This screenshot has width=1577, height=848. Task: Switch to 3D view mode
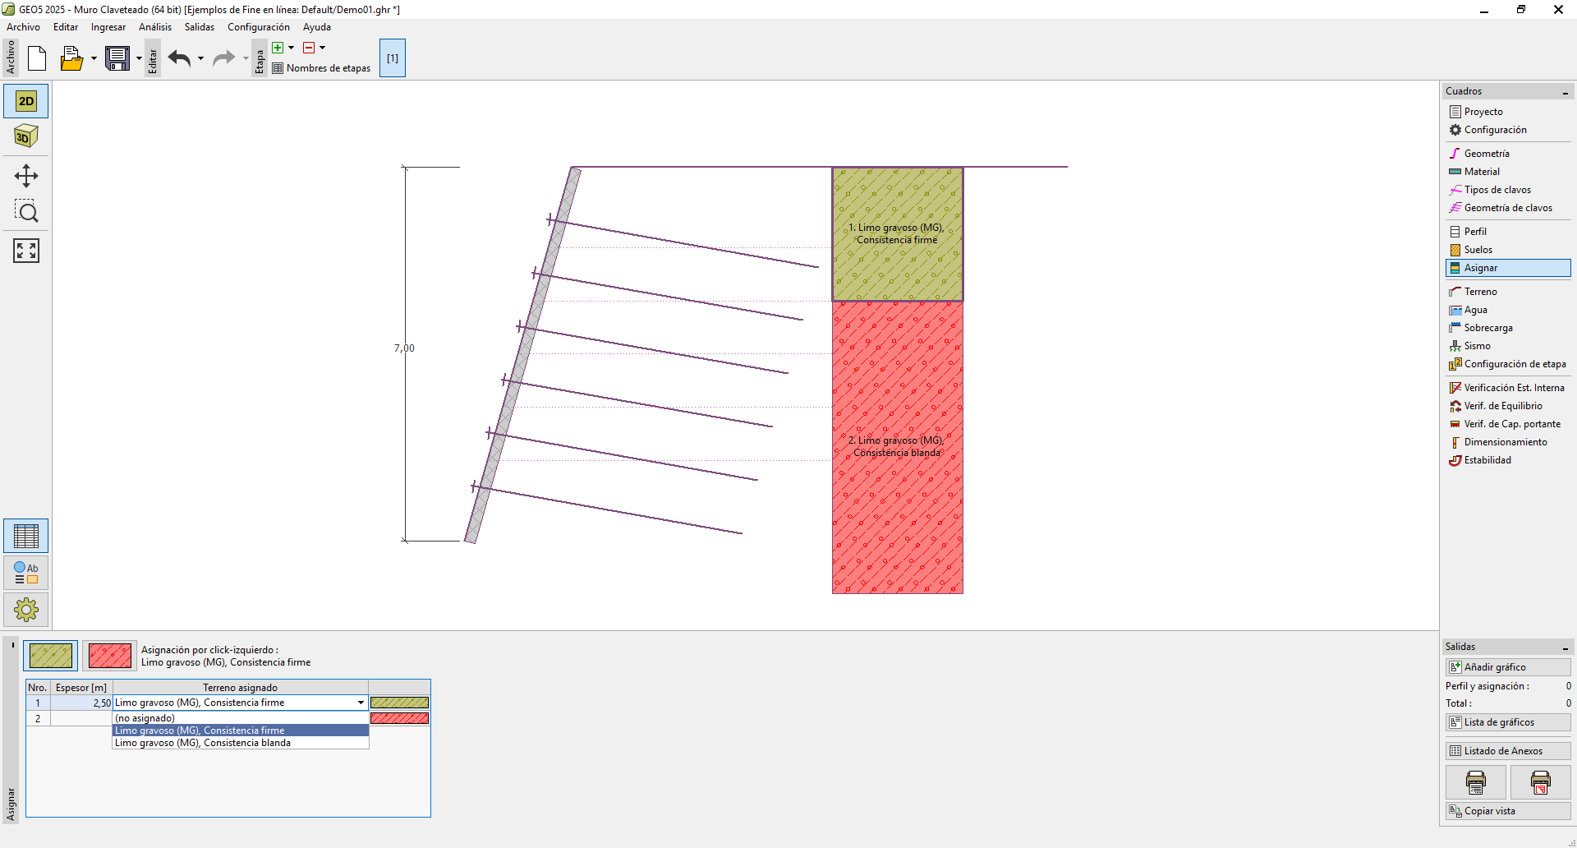coord(26,136)
